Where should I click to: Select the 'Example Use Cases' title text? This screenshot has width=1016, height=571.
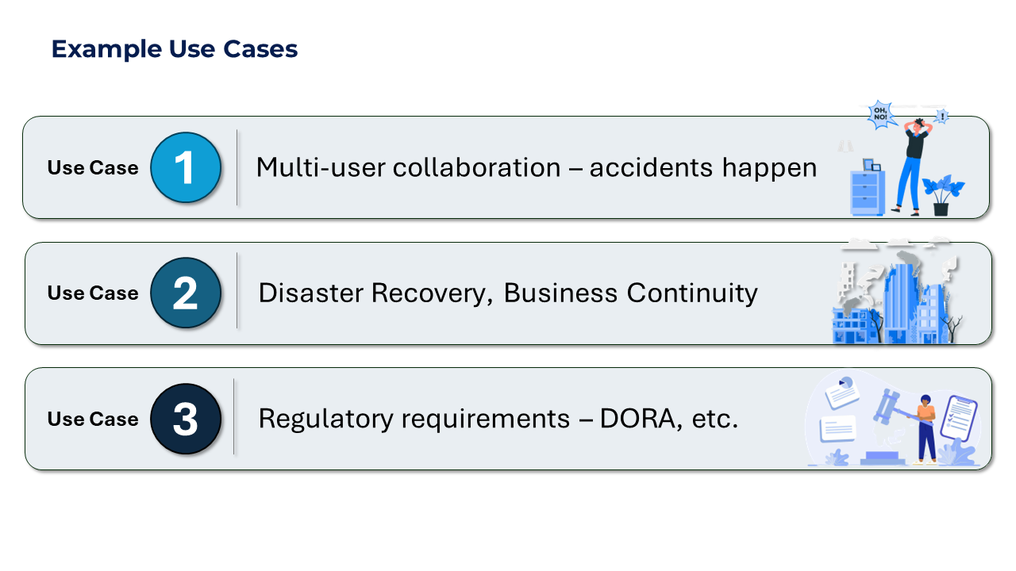pos(175,49)
